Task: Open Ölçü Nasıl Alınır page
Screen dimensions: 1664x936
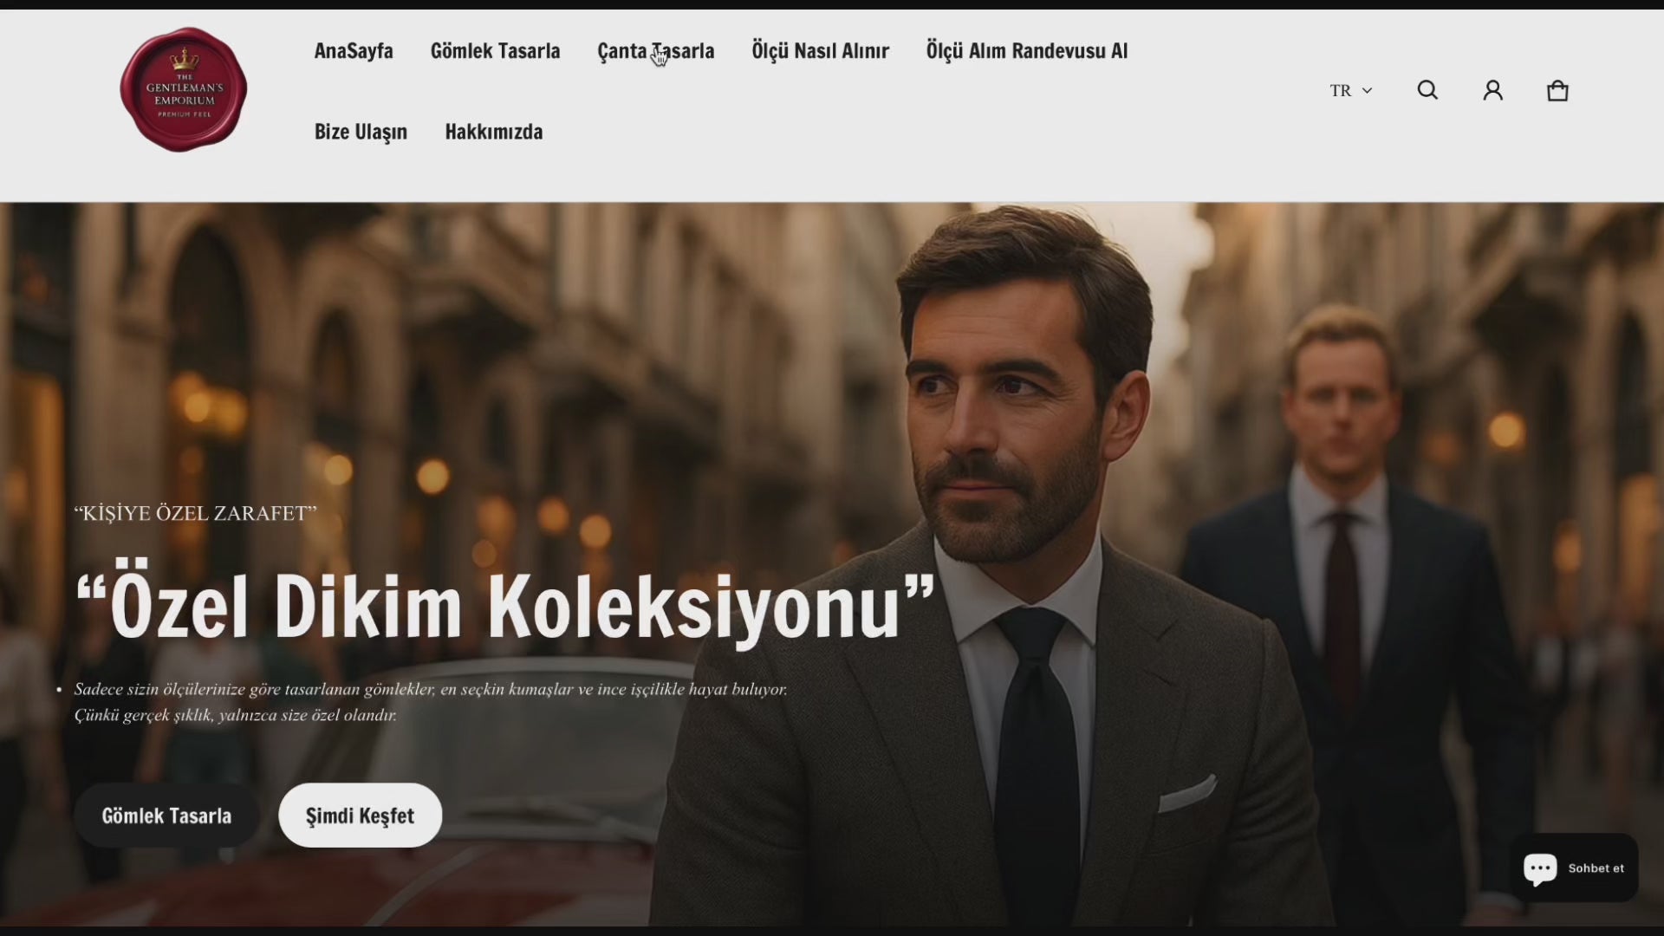Action: click(820, 51)
